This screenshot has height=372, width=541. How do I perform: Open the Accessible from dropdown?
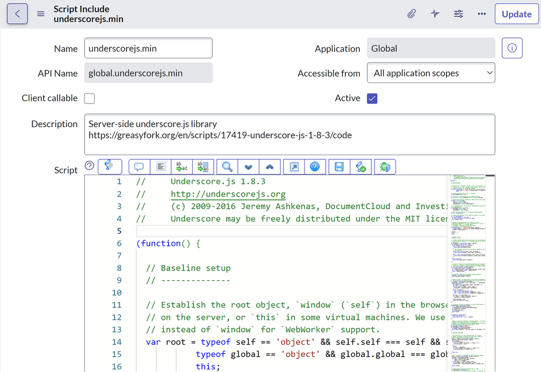click(431, 73)
